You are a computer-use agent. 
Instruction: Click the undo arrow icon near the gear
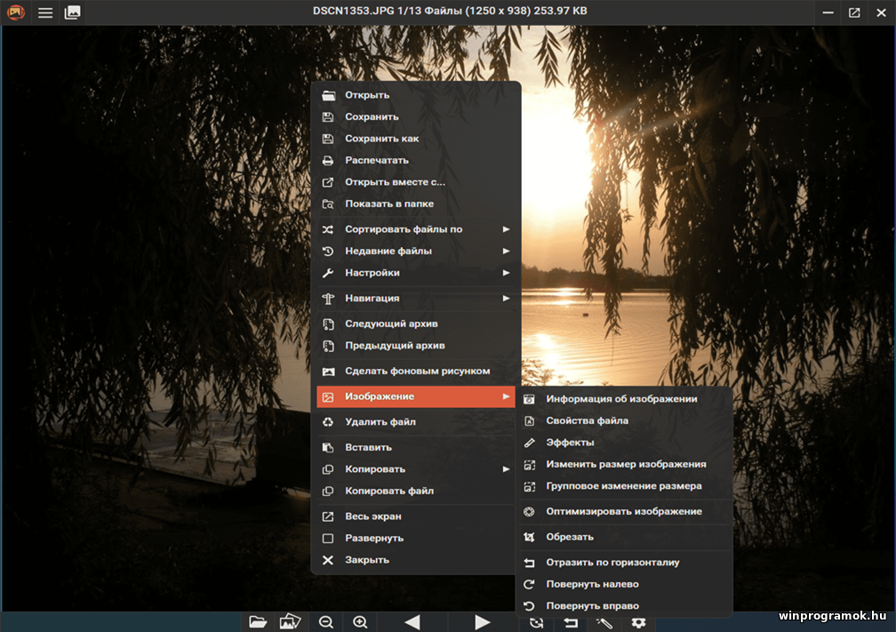(570, 622)
